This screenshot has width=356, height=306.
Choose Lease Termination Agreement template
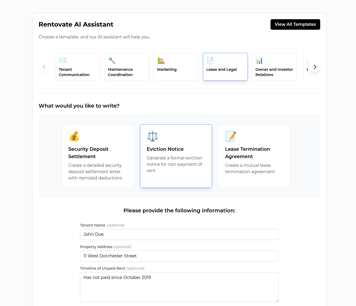[254, 156]
